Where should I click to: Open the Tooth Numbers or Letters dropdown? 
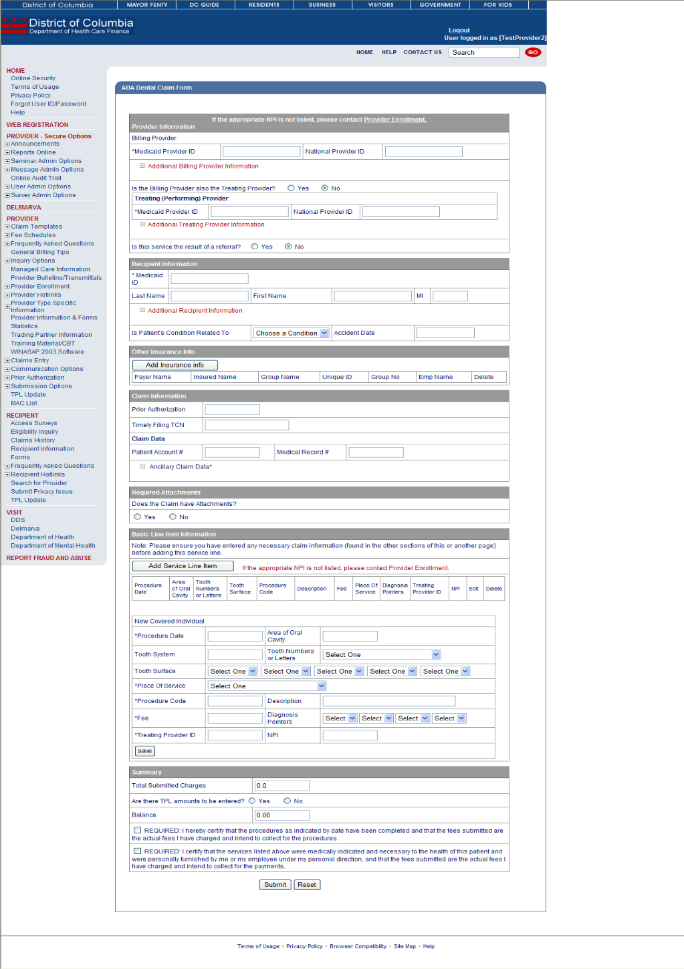click(381, 654)
